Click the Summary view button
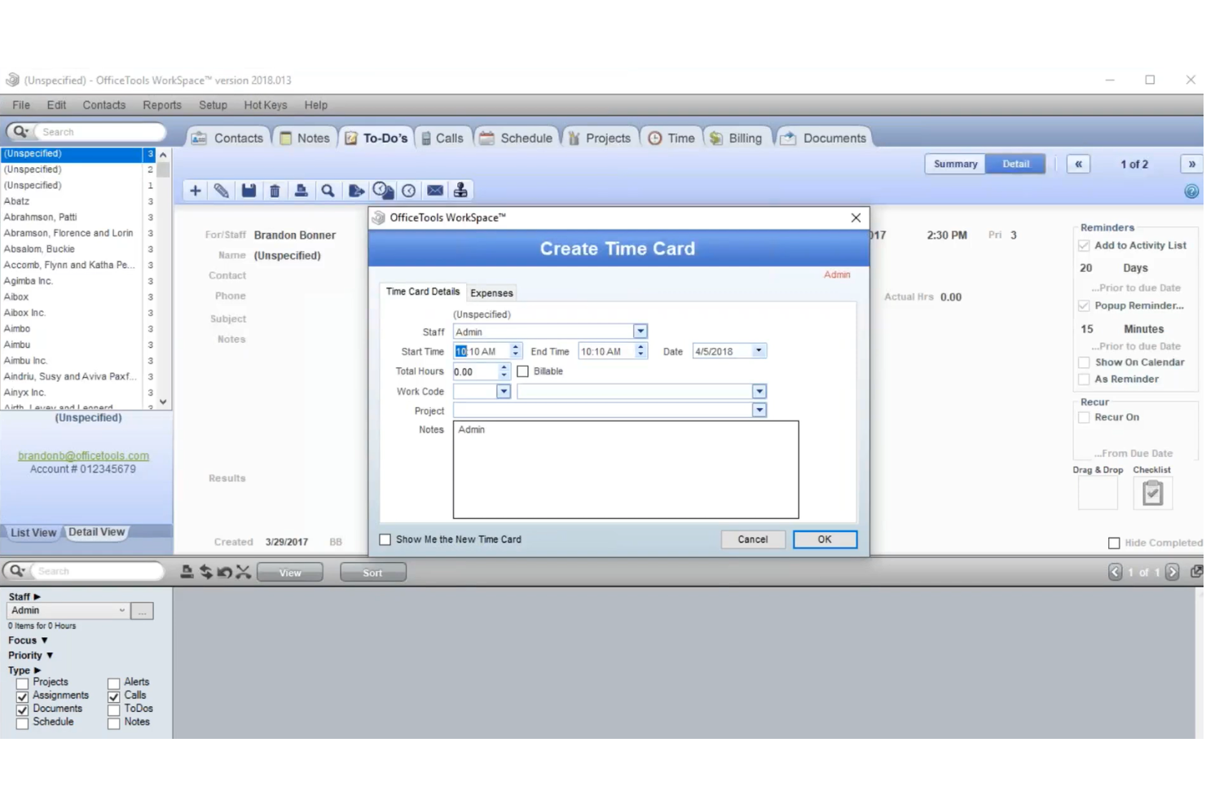Viewport: 1206px width, 804px height. (955, 164)
